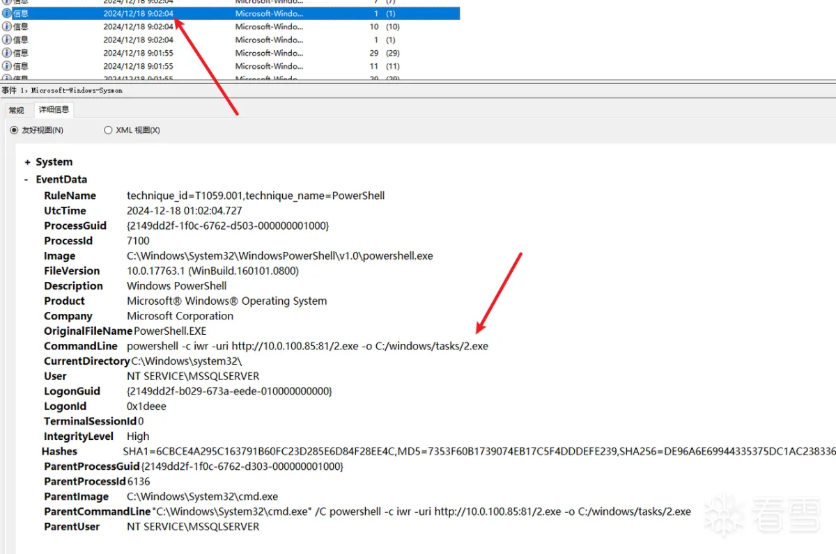The height and width of the screenshot is (554, 836).
Task: Click the Hashes value starting SHA1=6CBCE4A2
Action: [479, 452]
